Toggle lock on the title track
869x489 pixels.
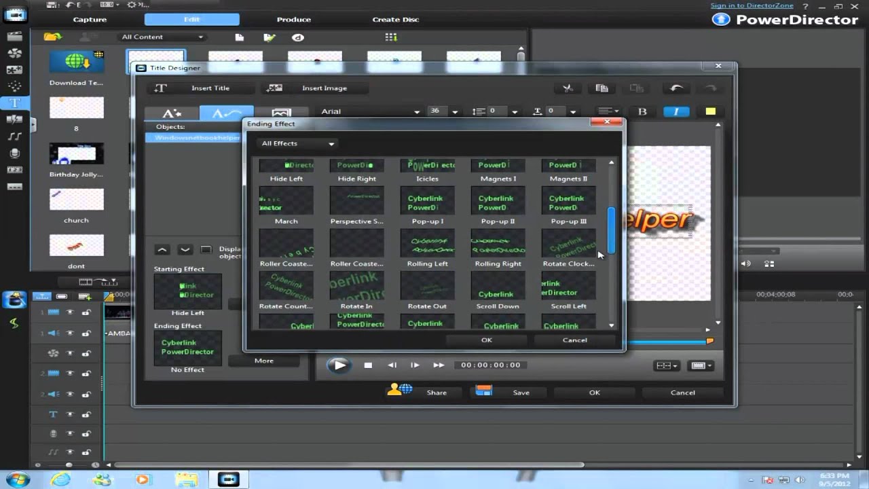coord(86,414)
